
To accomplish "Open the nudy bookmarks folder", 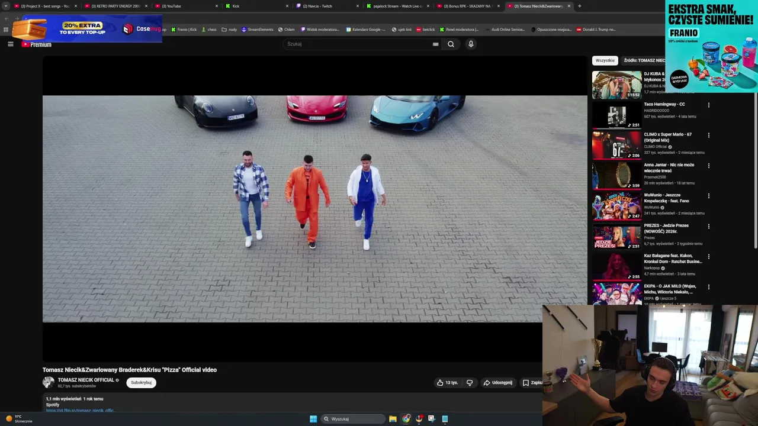I will click(230, 30).
